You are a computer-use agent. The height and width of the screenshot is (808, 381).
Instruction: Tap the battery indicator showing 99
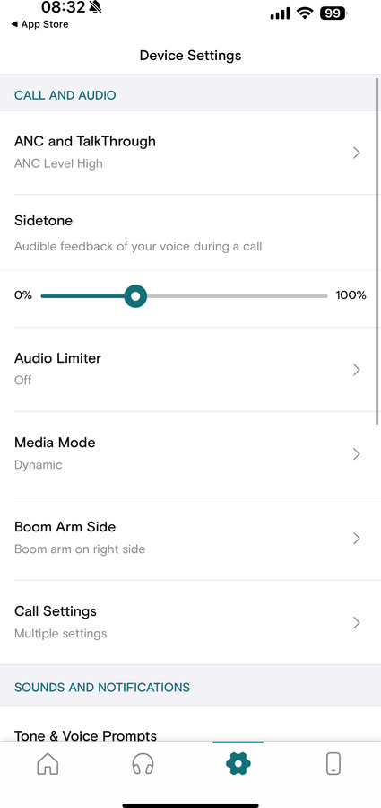click(x=333, y=13)
